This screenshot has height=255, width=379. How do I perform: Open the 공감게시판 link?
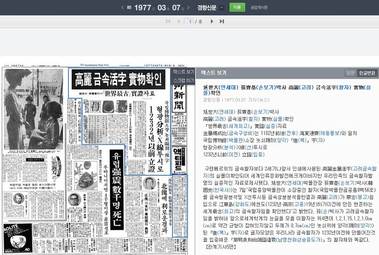coord(259,8)
